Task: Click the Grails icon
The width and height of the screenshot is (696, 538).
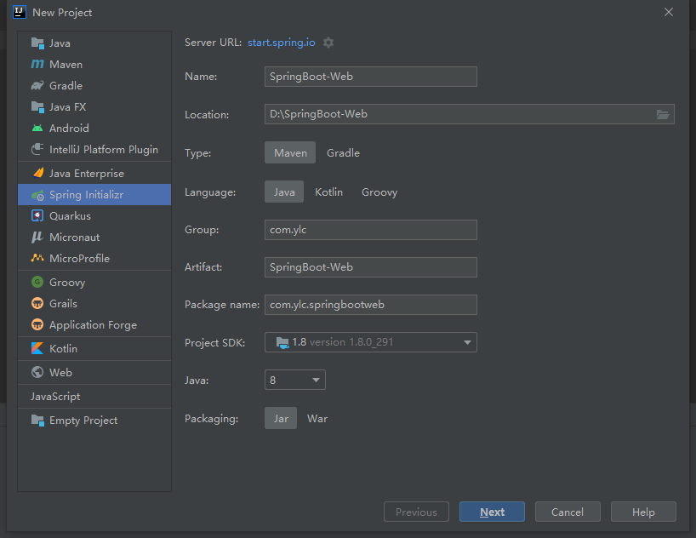Action: pyautogui.click(x=37, y=303)
